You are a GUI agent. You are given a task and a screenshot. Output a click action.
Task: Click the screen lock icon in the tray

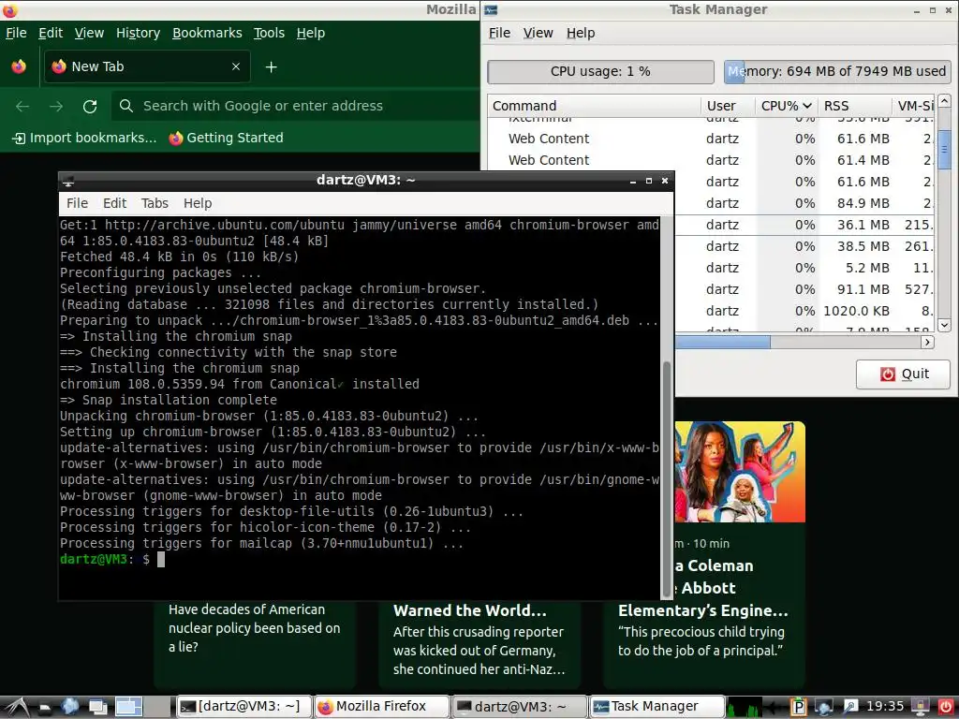920,707
